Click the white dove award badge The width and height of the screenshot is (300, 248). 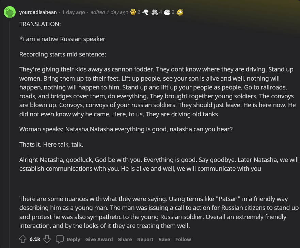coord(145,12)
